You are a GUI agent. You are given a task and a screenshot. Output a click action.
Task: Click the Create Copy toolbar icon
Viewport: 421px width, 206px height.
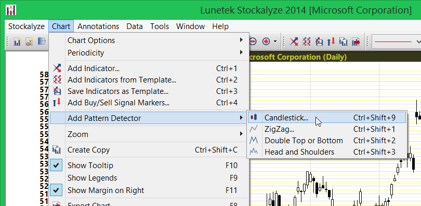coord(344,42)
